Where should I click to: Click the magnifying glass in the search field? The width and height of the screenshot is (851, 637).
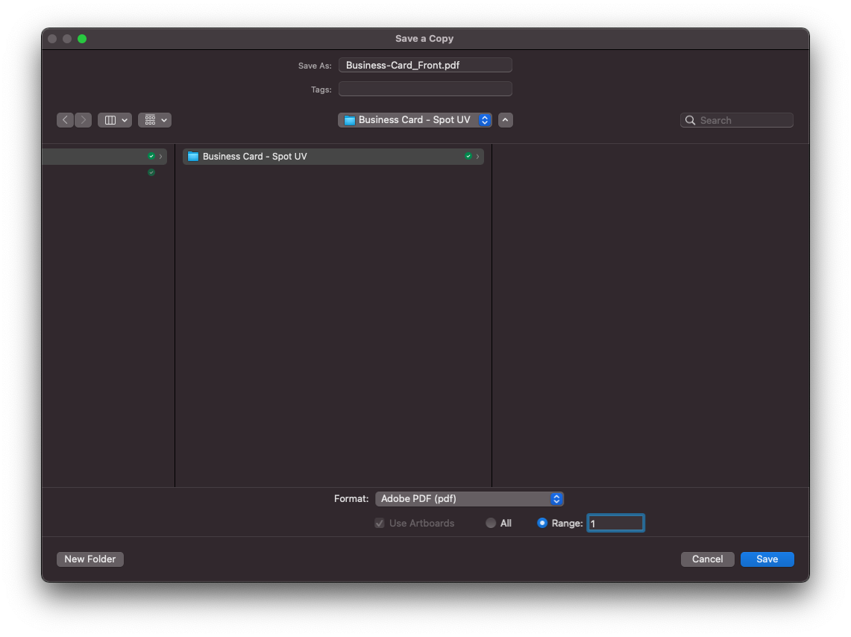690,119
